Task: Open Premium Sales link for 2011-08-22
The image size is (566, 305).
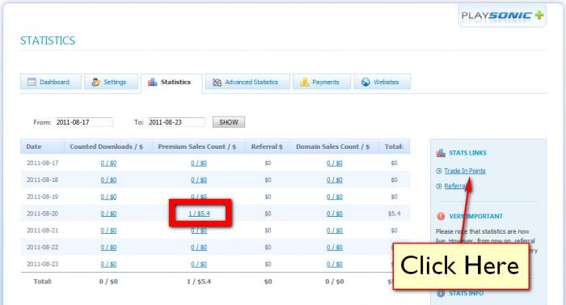Action: coord(199,248)
